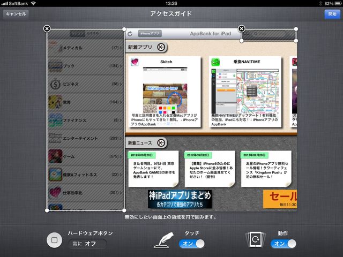Expand ブック row chevron (134)
Viewport: 343px width, 257px height.
coord(121,66)
